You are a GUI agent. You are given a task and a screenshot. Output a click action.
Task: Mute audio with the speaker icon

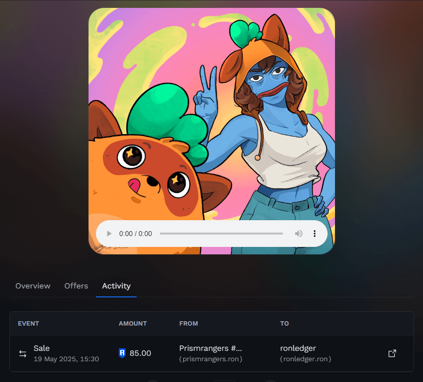tap(299, 234)
